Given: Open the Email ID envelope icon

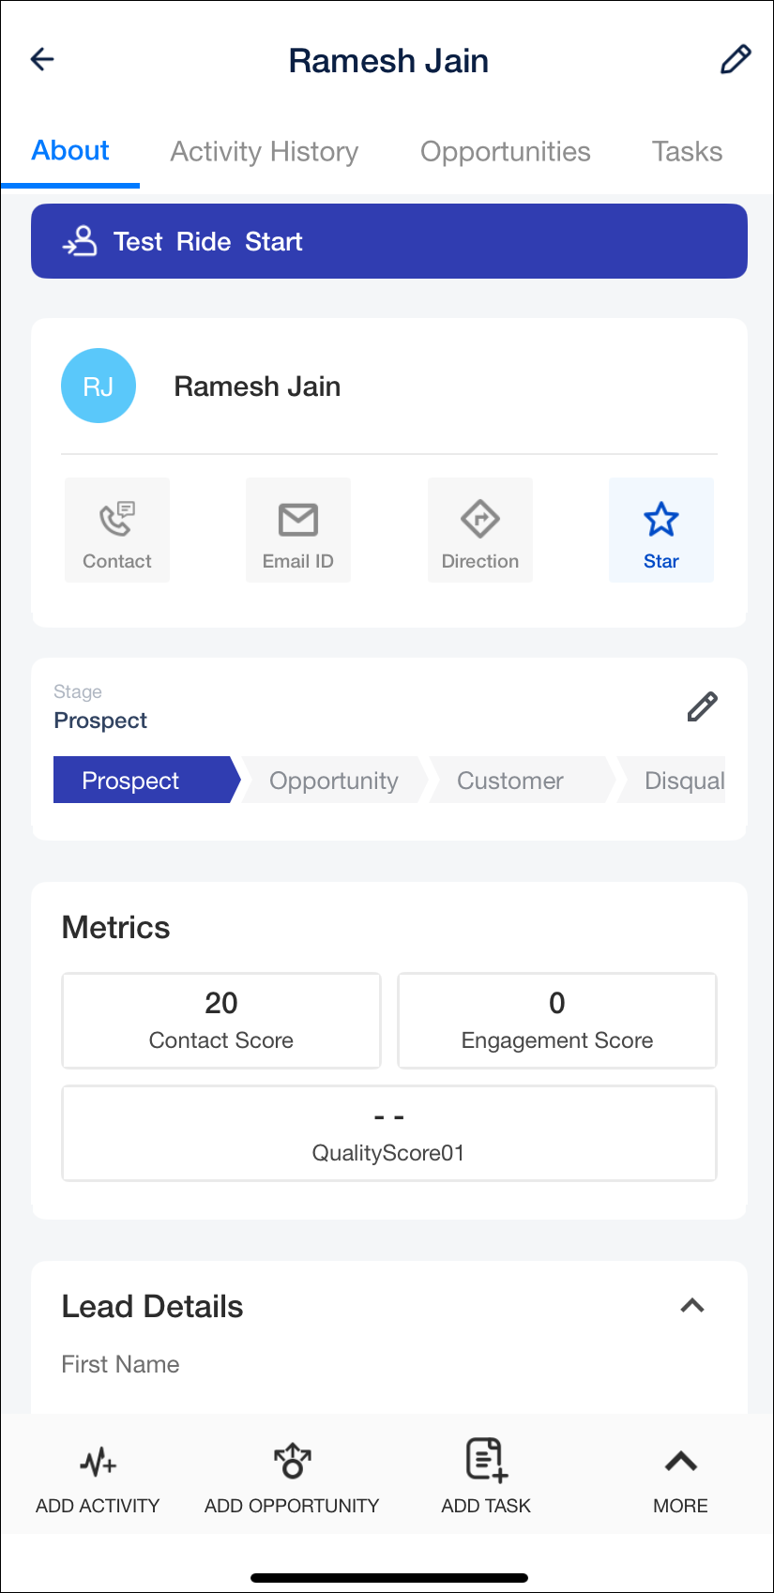Looking at the screenshot, I should click(298, 519).
